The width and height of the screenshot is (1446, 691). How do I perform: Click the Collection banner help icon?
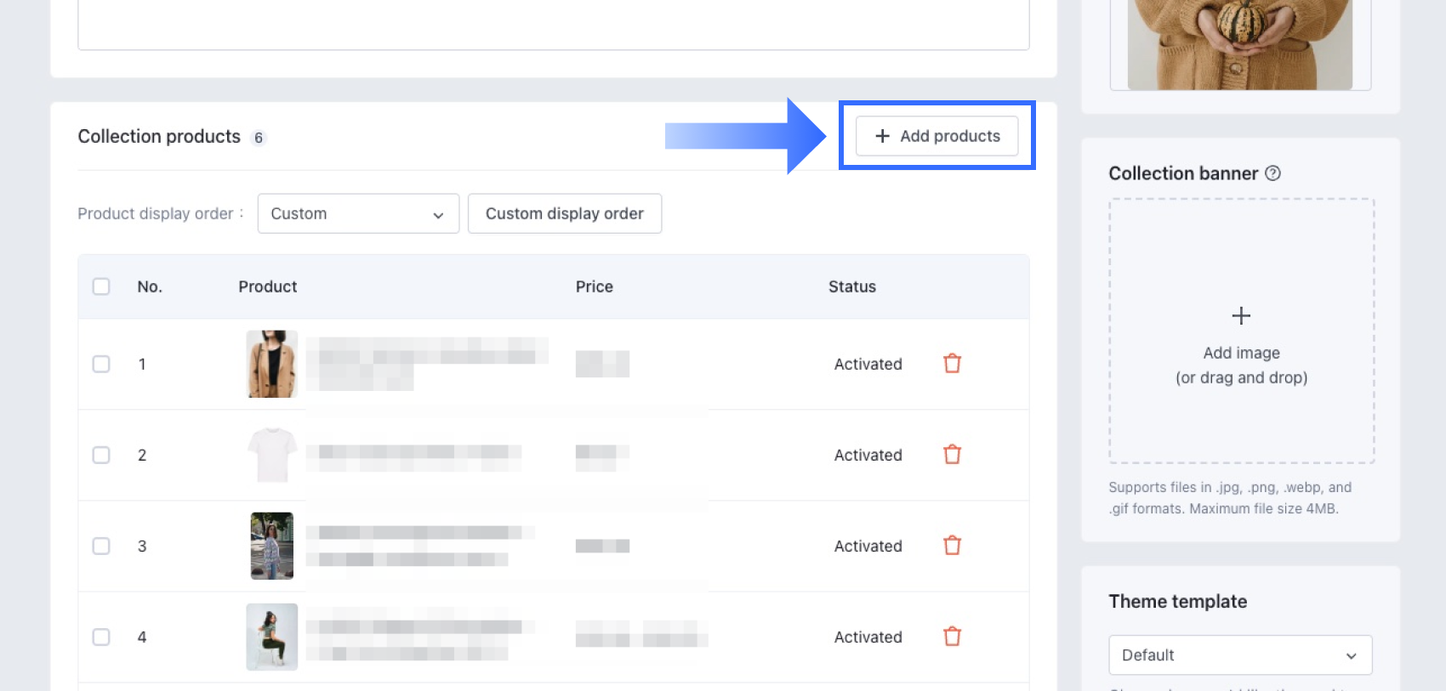(1272, 173)
